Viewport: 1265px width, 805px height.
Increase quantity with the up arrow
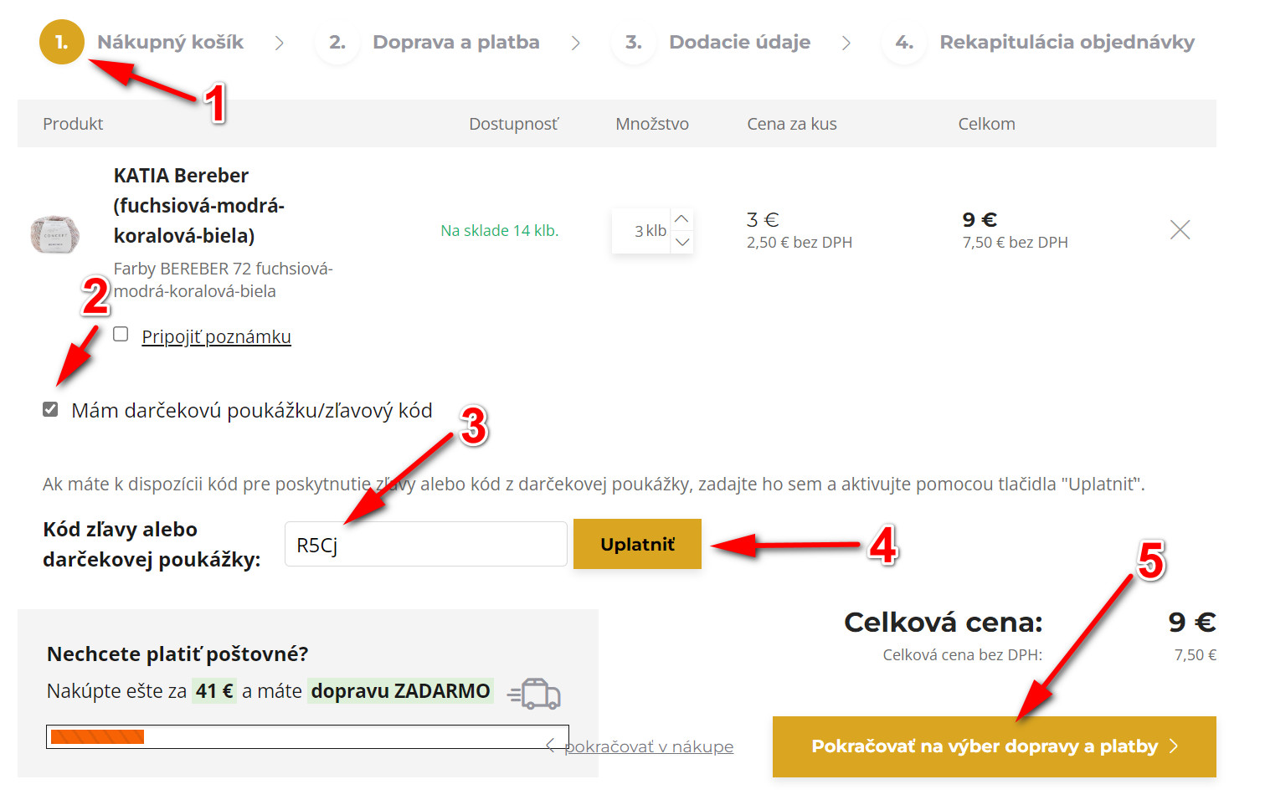[682, 219]
